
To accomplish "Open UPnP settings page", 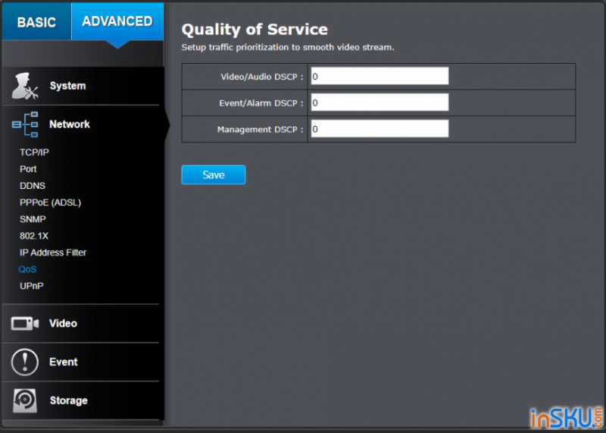I will pos(32,286).
